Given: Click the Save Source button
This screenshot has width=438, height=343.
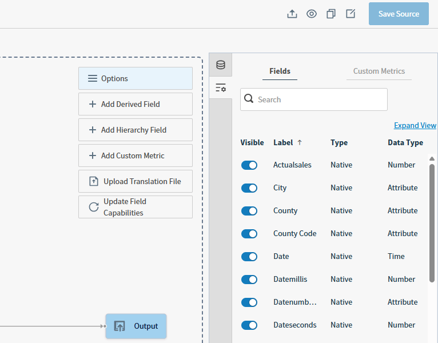Looking at the screenshot, I should [399, 14].
